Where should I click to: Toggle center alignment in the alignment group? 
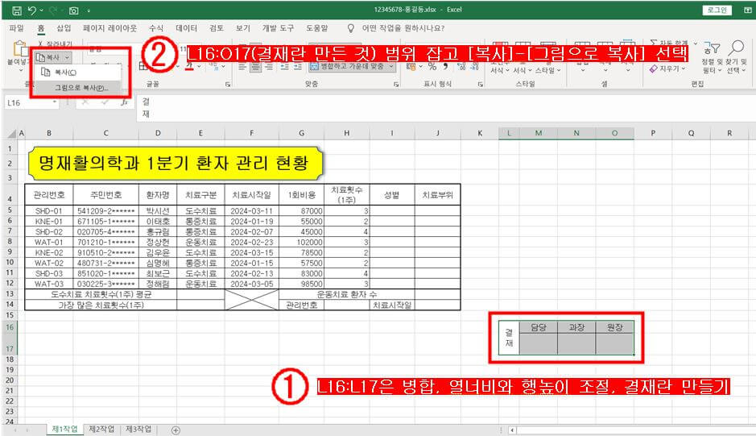255,67
